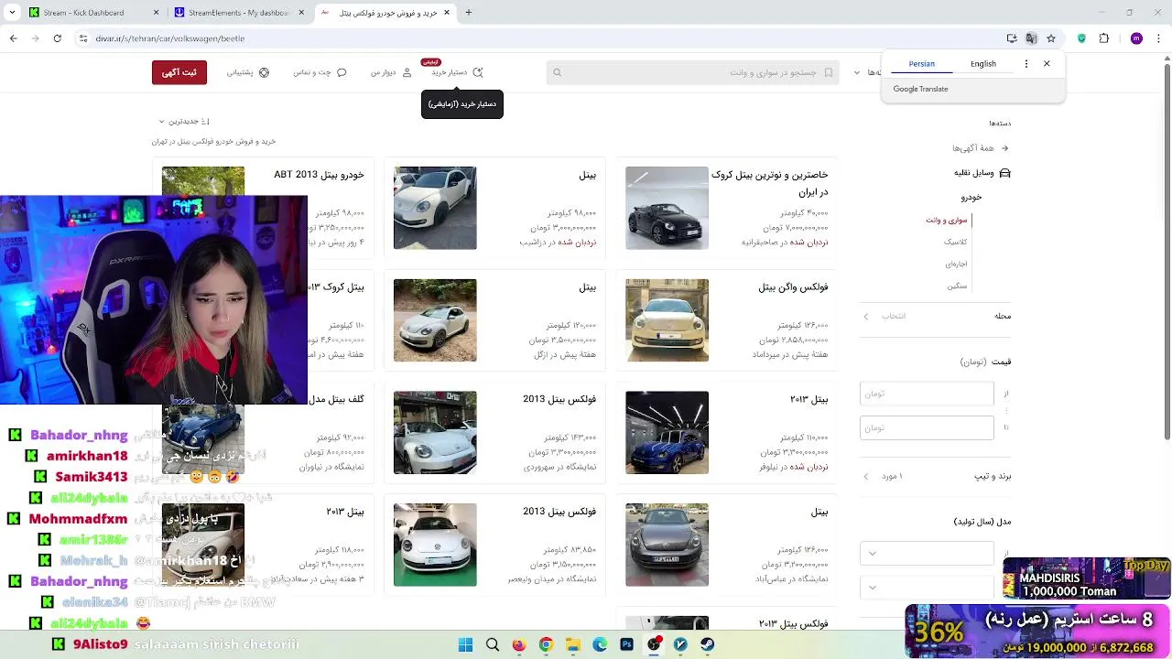This screenshot has height=659, width=1172.
Task: Open 'فولکس واگن بیتل' cream car thumbnail
Action: click(667, 320)
